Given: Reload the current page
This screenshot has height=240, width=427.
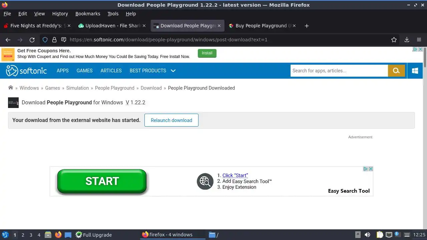Looking at the screenshot, I should click(x=32, y=40).
